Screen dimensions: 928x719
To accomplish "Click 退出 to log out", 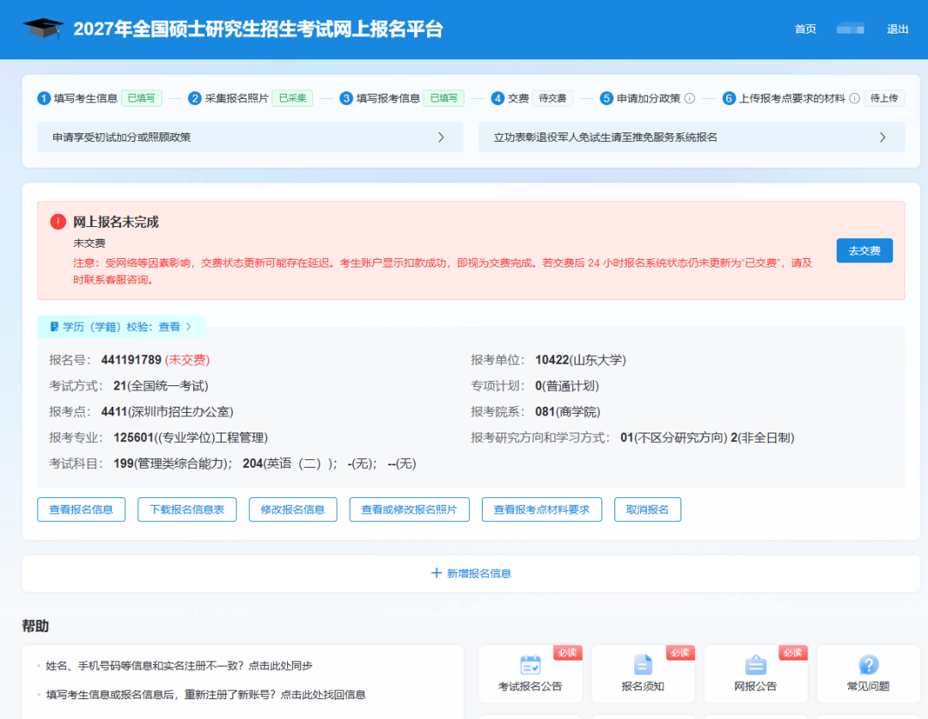I will coord(897,29).
